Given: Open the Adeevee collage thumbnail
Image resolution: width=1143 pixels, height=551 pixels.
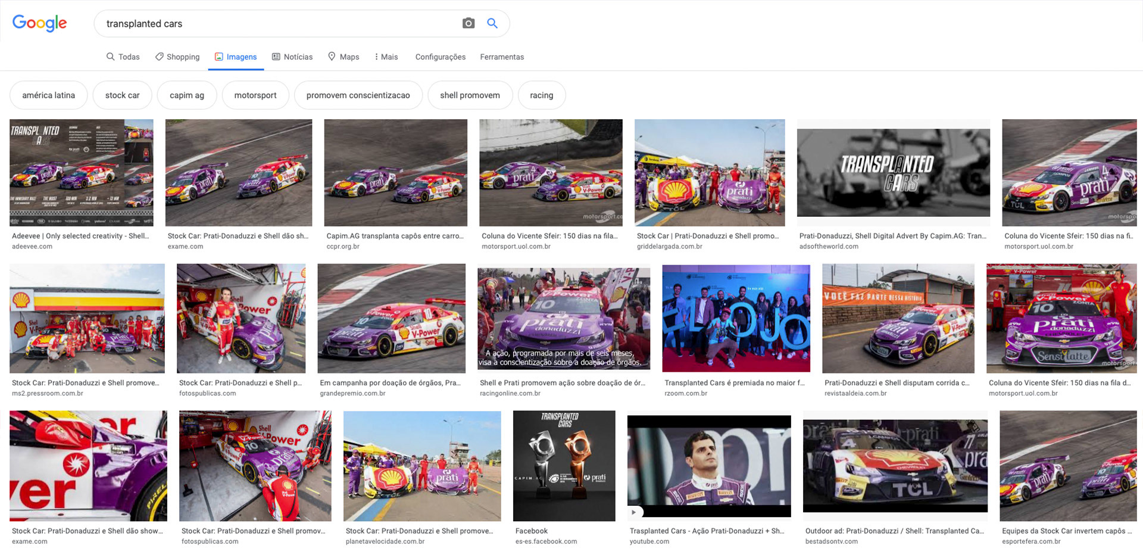Looking at the screenshot, I should pyautogui.click(x=82, y=173).
